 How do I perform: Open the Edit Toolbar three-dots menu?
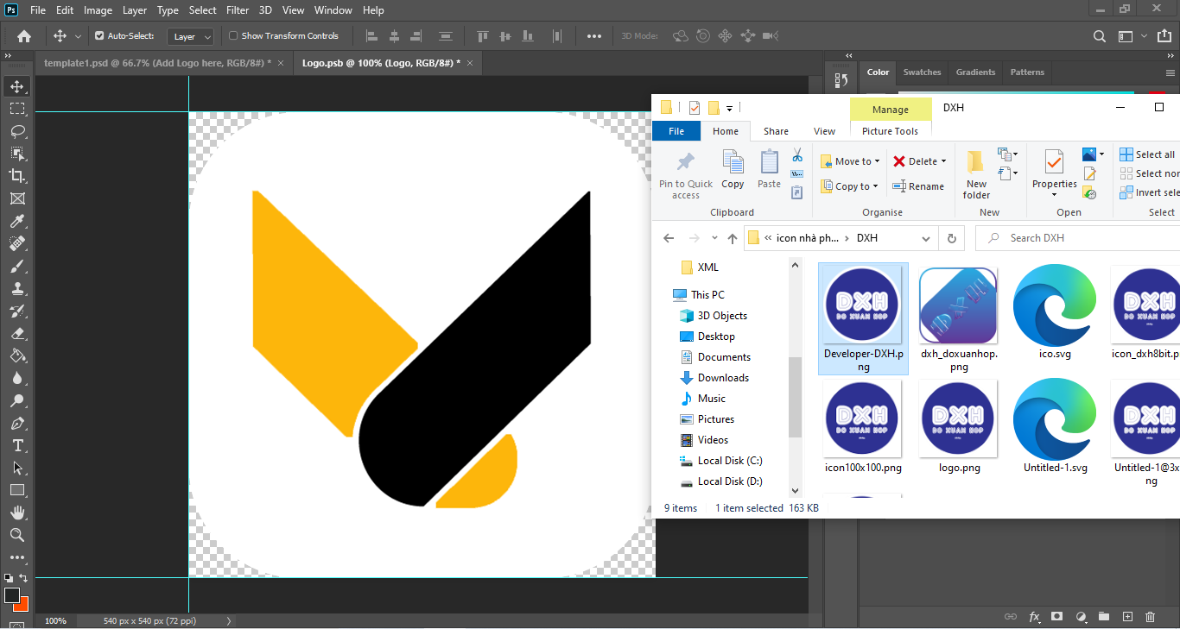pos(17,557)
